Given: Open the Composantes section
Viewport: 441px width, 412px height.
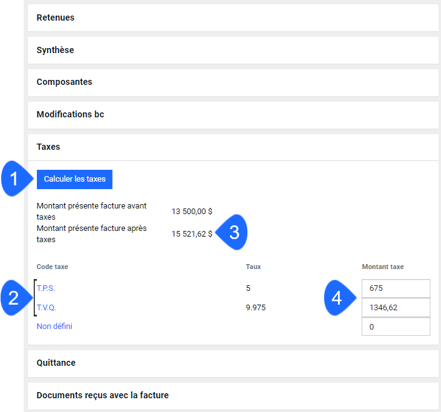Looking at the screenshot, I should click(x=233, y=82).
